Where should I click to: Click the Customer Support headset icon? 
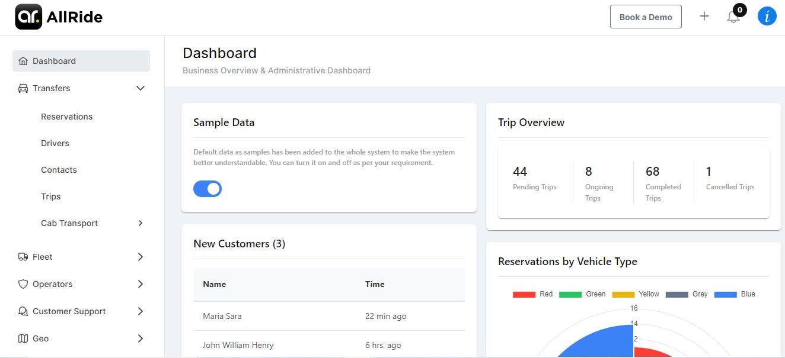coord(23,311)
